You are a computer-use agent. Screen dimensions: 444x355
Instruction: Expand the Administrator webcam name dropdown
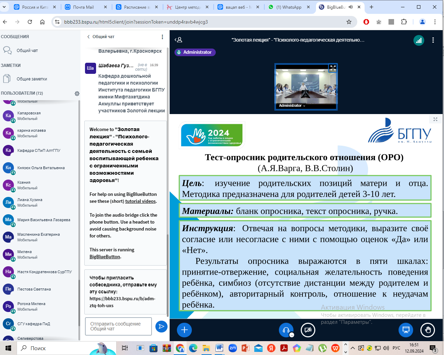pos(292,105)
